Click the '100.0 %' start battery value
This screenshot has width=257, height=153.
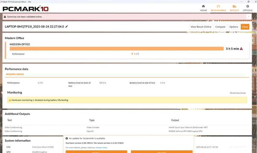[x=102, y=83]
